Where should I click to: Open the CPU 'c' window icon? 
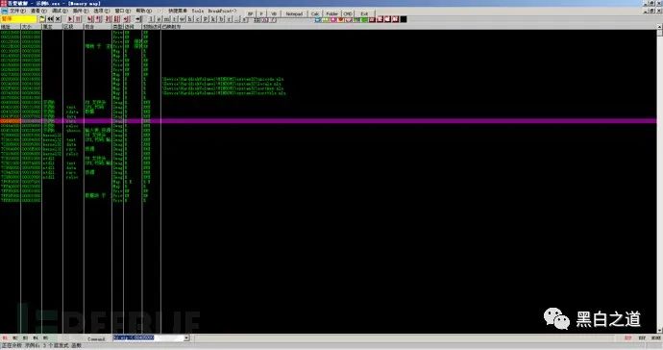click(x=198, y=19)
